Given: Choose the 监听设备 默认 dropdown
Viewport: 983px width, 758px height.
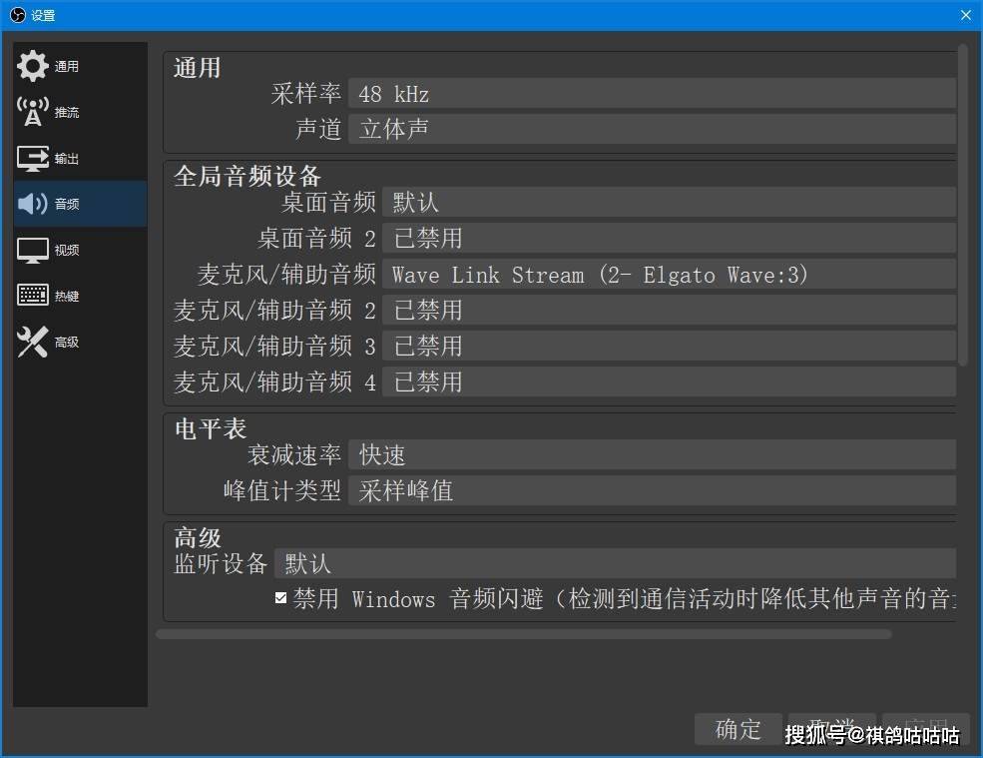Looking at the screenshot, I should (x=615, y=563).
